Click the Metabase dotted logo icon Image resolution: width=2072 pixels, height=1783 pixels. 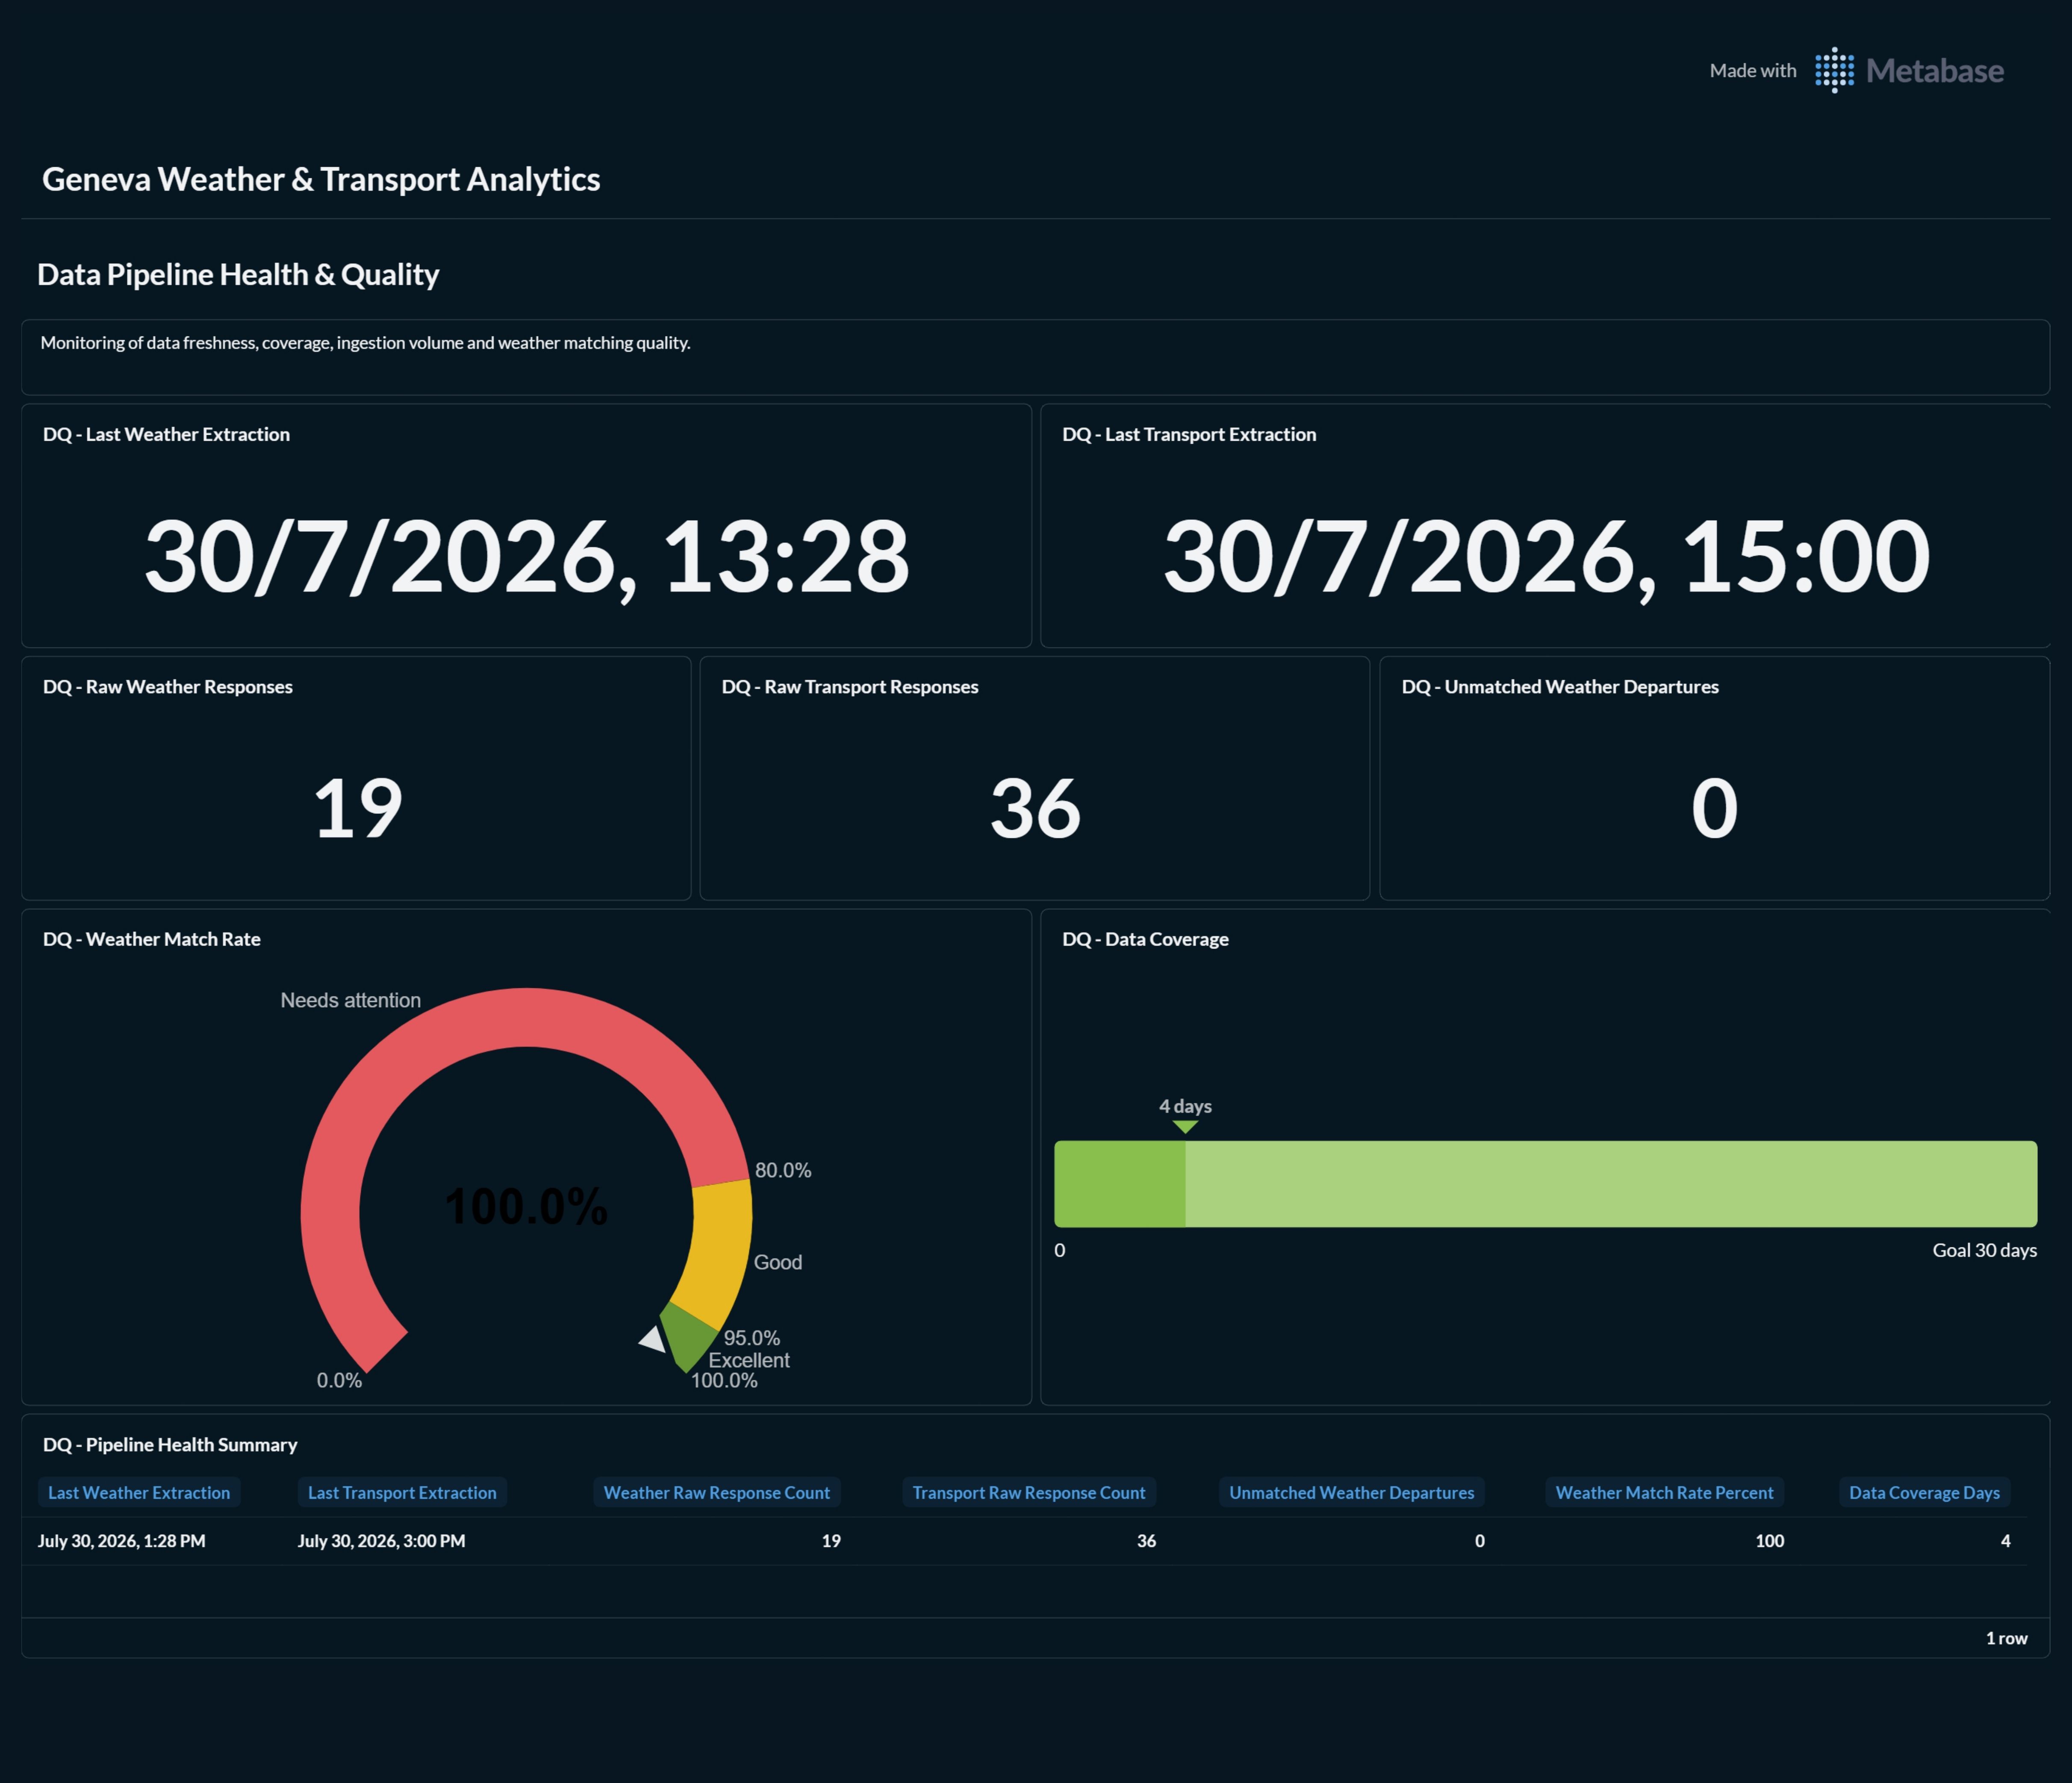[x=1834, y=70]
